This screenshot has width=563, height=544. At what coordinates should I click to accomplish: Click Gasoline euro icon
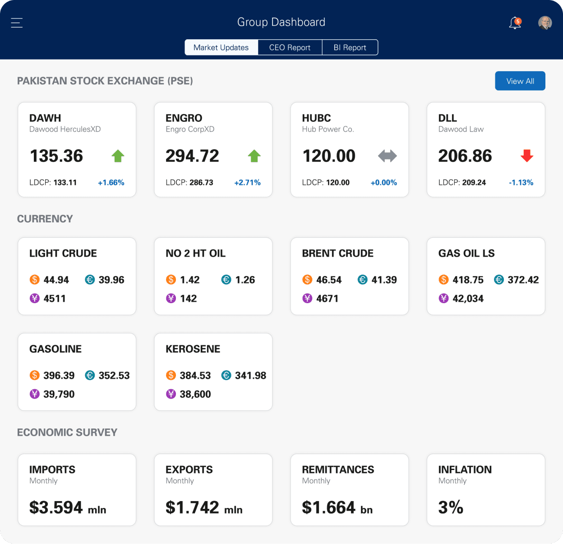pos(90,375)
